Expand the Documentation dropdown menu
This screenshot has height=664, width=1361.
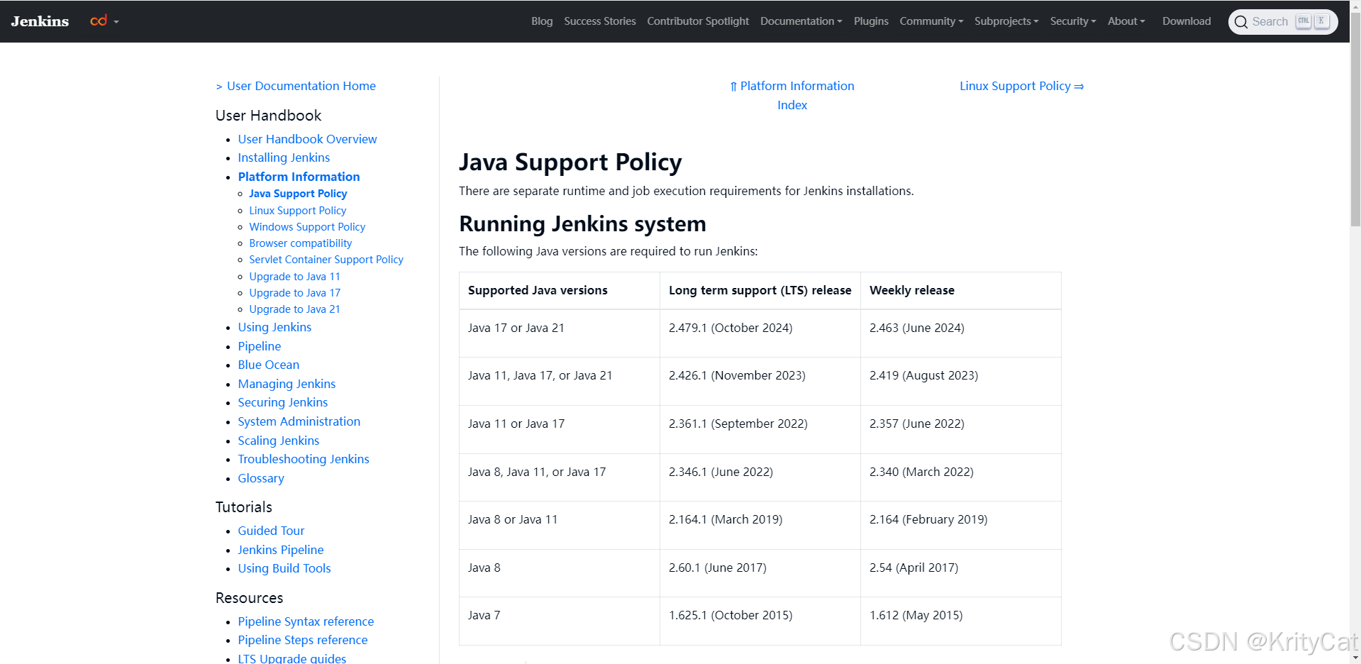(801, 21)
